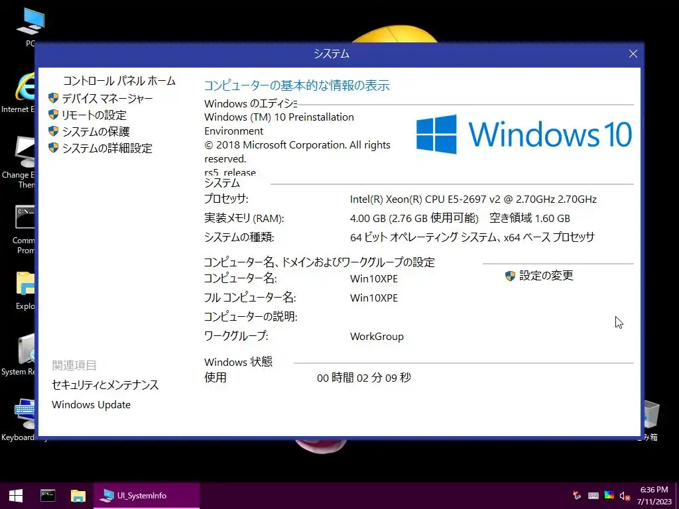Click the Internet Explorer desktop icon
Image resolution: width=679 pixels, height=509 pixels.
18,93
